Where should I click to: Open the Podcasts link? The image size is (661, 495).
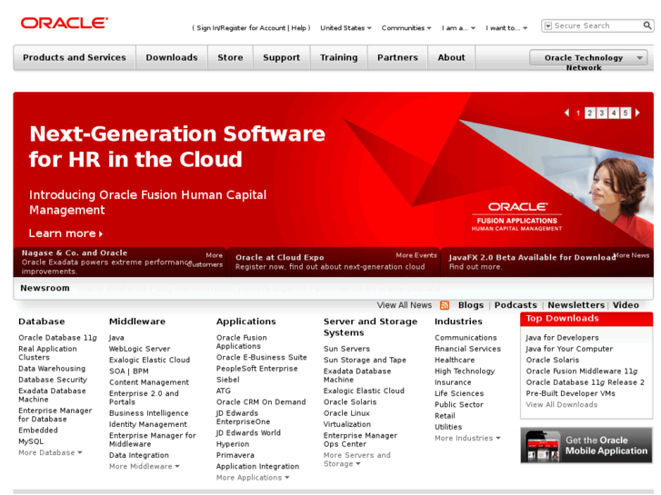point(516,305)
